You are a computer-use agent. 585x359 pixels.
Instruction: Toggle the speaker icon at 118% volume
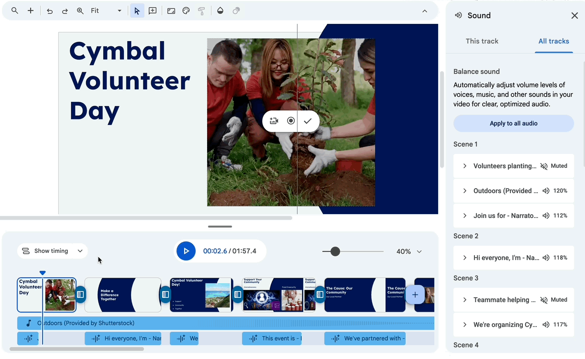pos(546,258)
